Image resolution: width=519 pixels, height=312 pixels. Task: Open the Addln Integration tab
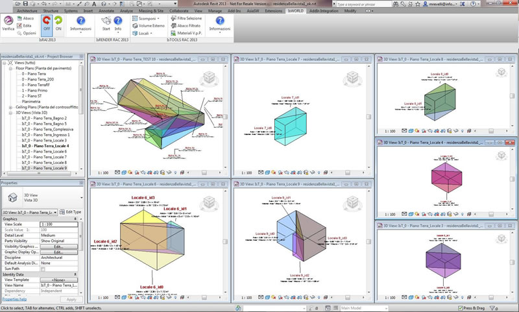[323, 11]
